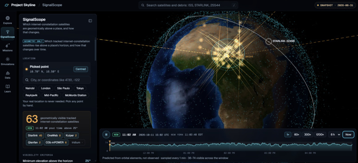This screenshot has height=163, width=358.
Task: Open the Missions sidebar icon
Action: pyautogui.click(x=8, y=47)
